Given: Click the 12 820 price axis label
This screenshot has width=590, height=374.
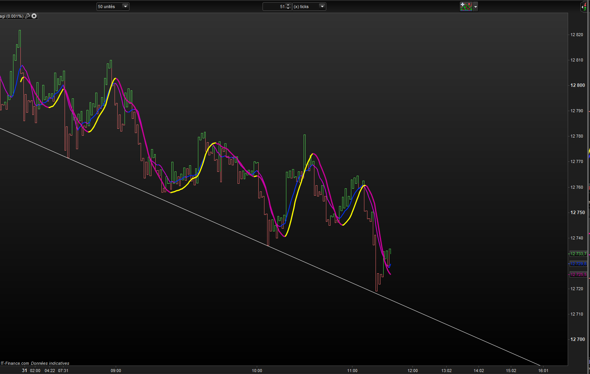Looking at the screenshot, I should click(577, 35).
